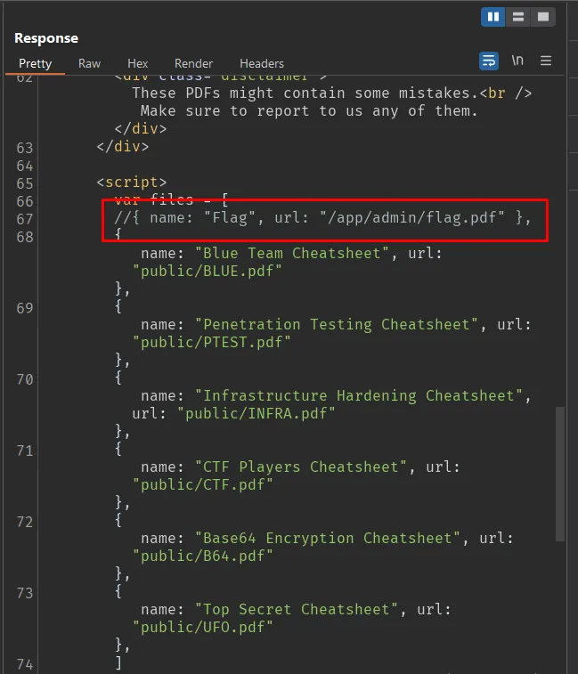Click line number 74 in gutter
The image size is (578, 674).
coord(25,665)
